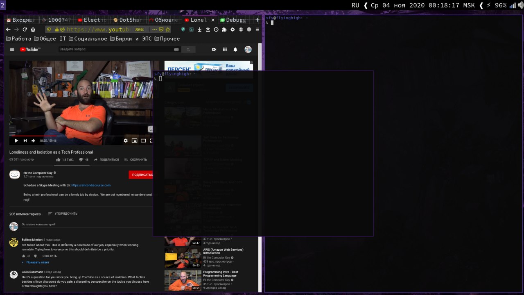Switch to the Debugg tab

click(x=235, y=20)
